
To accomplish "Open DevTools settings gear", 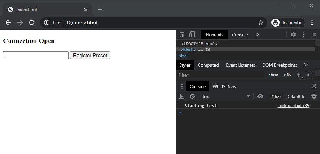I will (x=293, y=34).
